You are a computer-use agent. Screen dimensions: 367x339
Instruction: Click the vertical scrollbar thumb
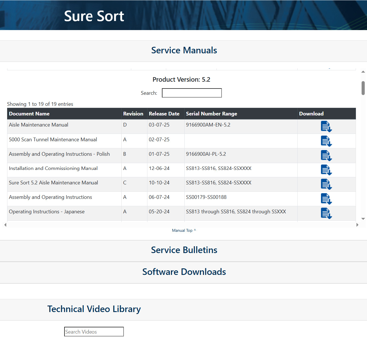pyautogui.click(x=363, y=88)
